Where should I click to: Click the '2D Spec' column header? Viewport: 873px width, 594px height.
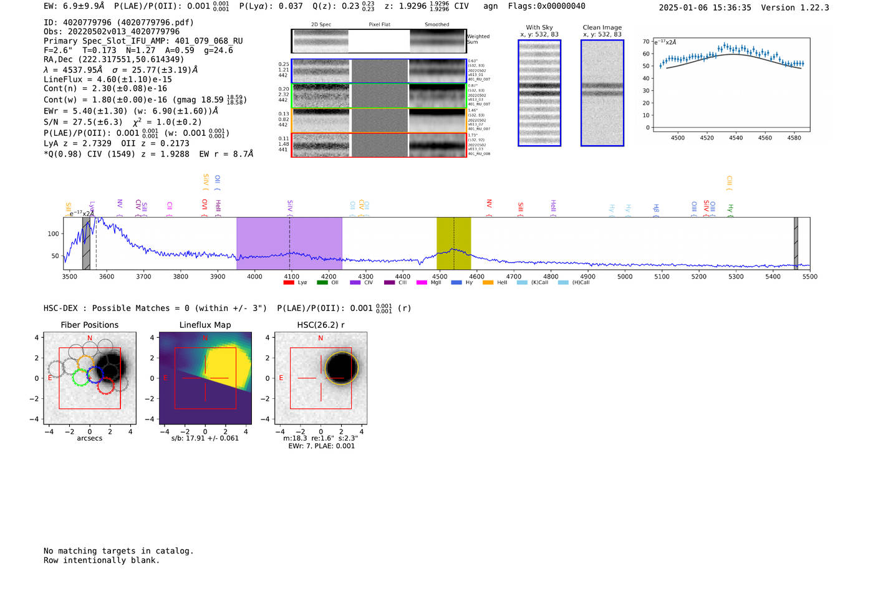pyautogui.click(x=321, y=25)
